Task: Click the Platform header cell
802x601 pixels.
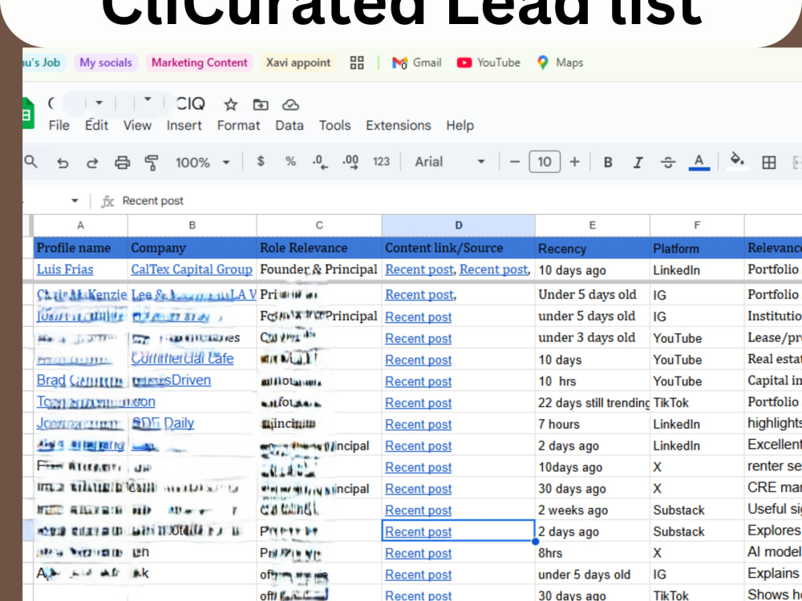Action: click(x=697, y=248)
